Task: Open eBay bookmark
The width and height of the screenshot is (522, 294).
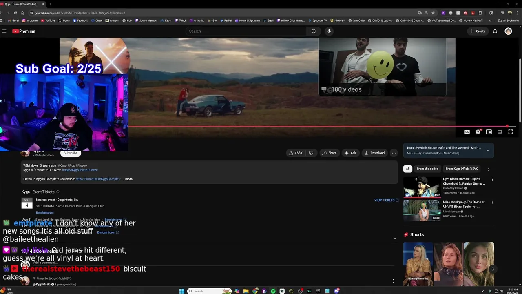Action: click(212, 20)
